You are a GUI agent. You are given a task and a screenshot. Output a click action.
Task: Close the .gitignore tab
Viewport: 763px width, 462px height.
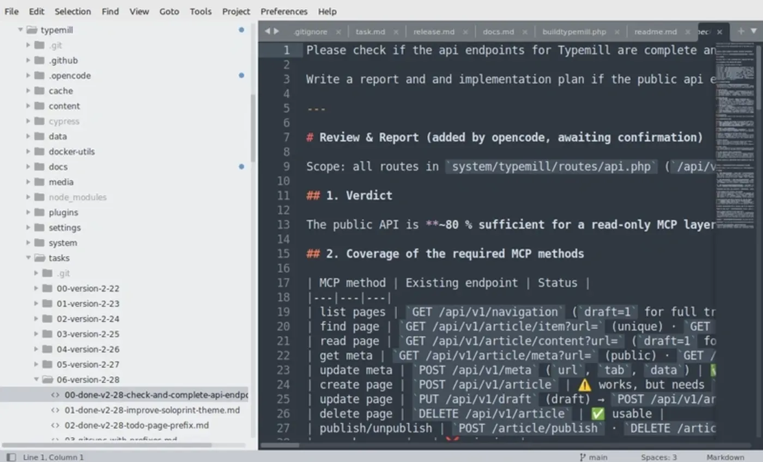[x=338, y=32]
